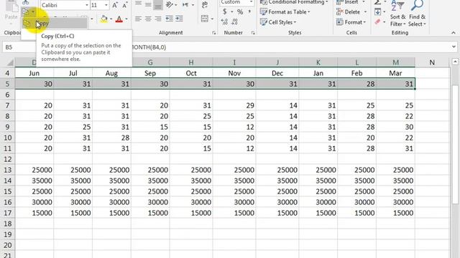460x258 pixels.
Task: Select column N header
Action: pyautogui.click(x=432, y=62)
